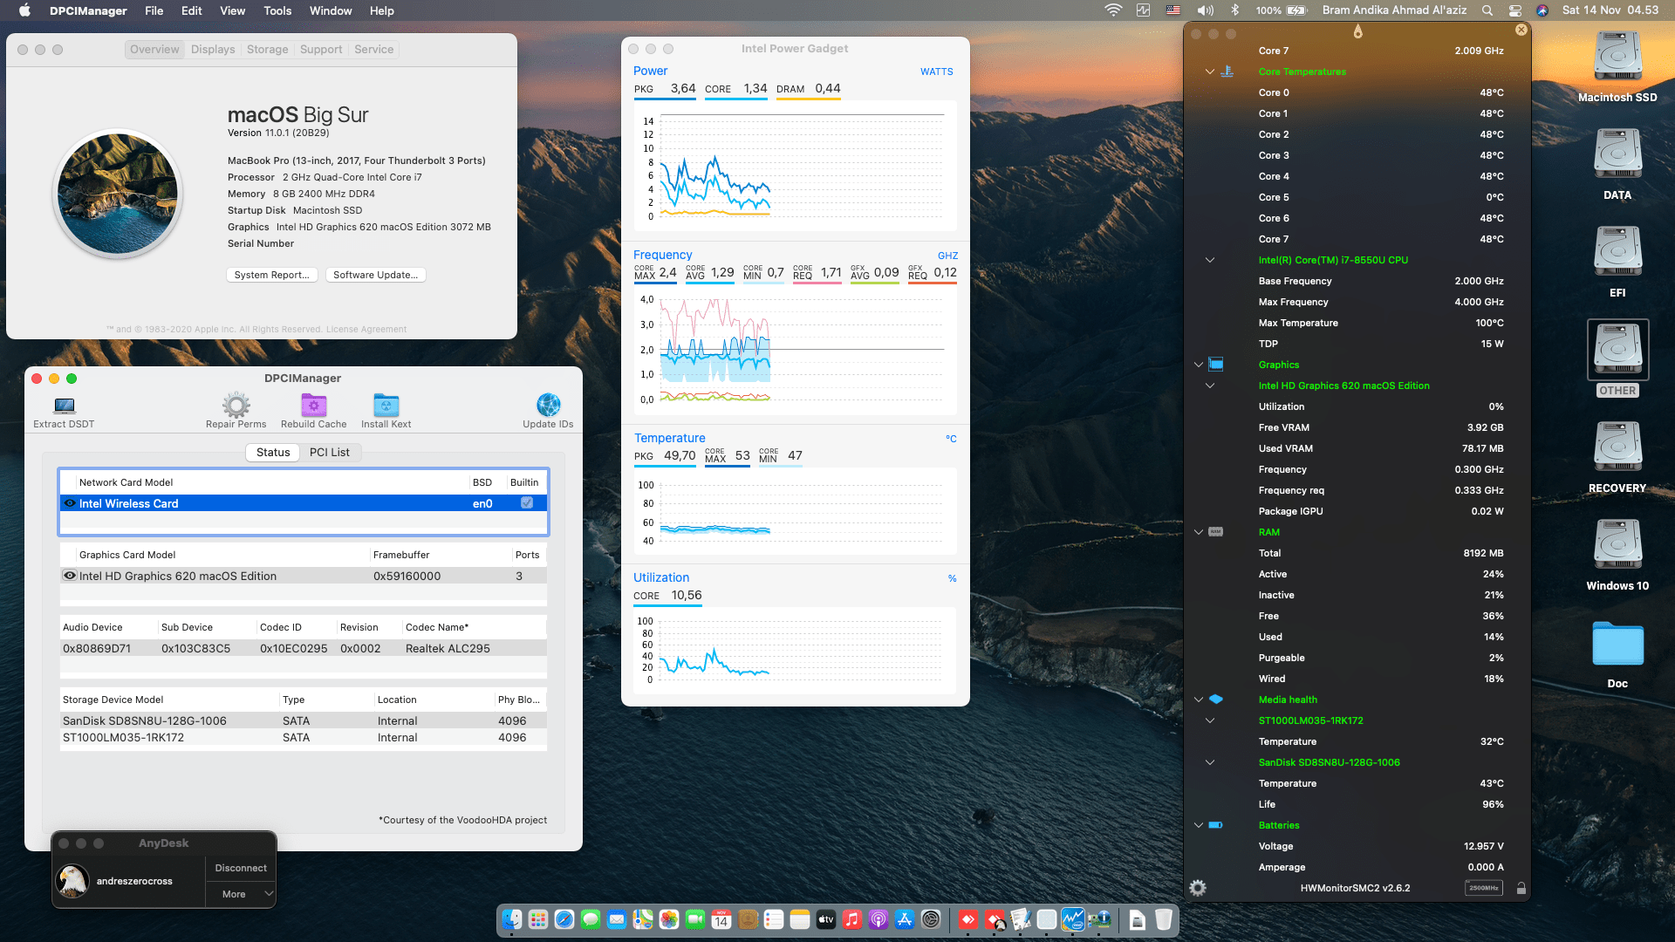Open Spotlight search in the menu bar

coord(1487,10)
